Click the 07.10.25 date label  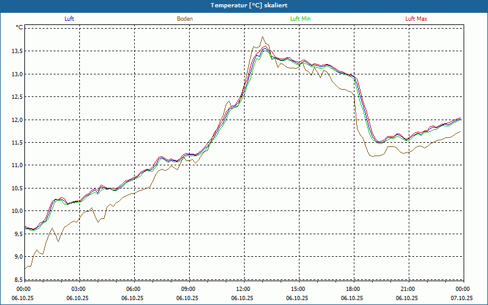pyautogui.click(x=462, y=298)
